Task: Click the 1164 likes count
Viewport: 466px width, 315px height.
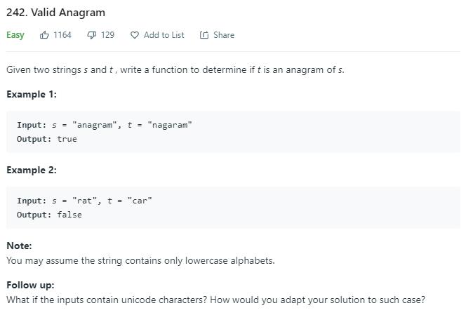Action: point(62,35)
